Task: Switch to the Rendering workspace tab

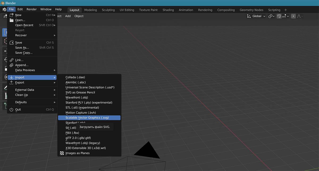Action: click(x=205, y=10)
